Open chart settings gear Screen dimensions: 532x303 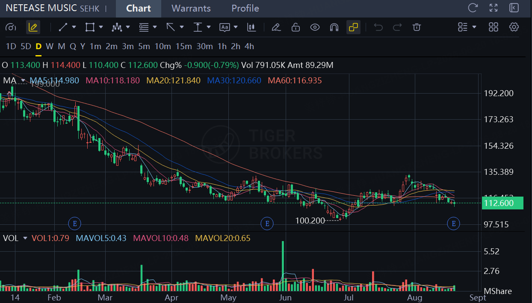tap(514, 27)
